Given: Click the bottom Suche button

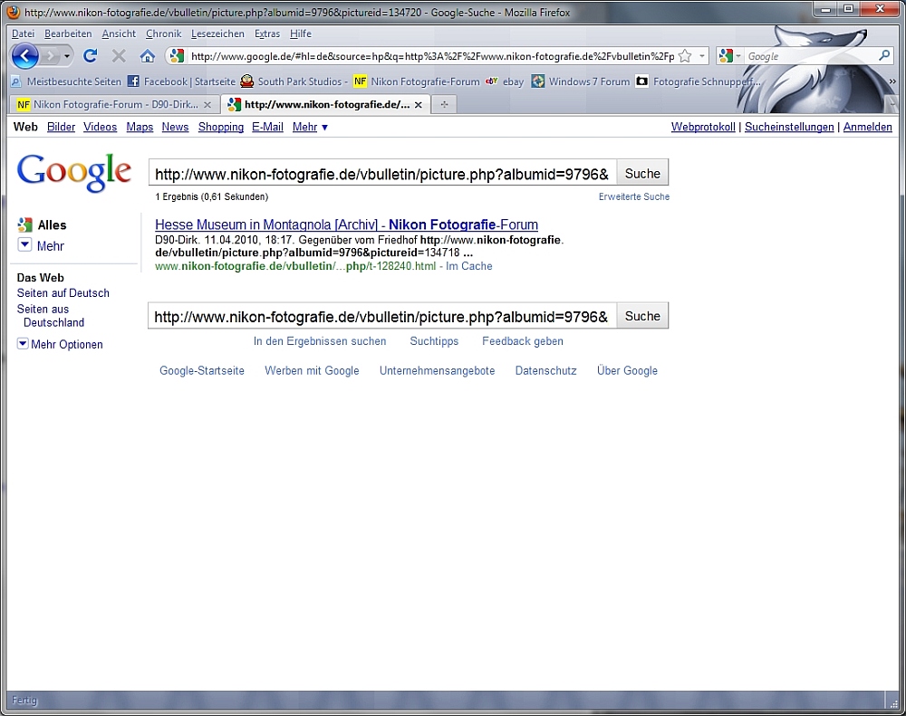Looking at the screenshot, I should (642, 316).
